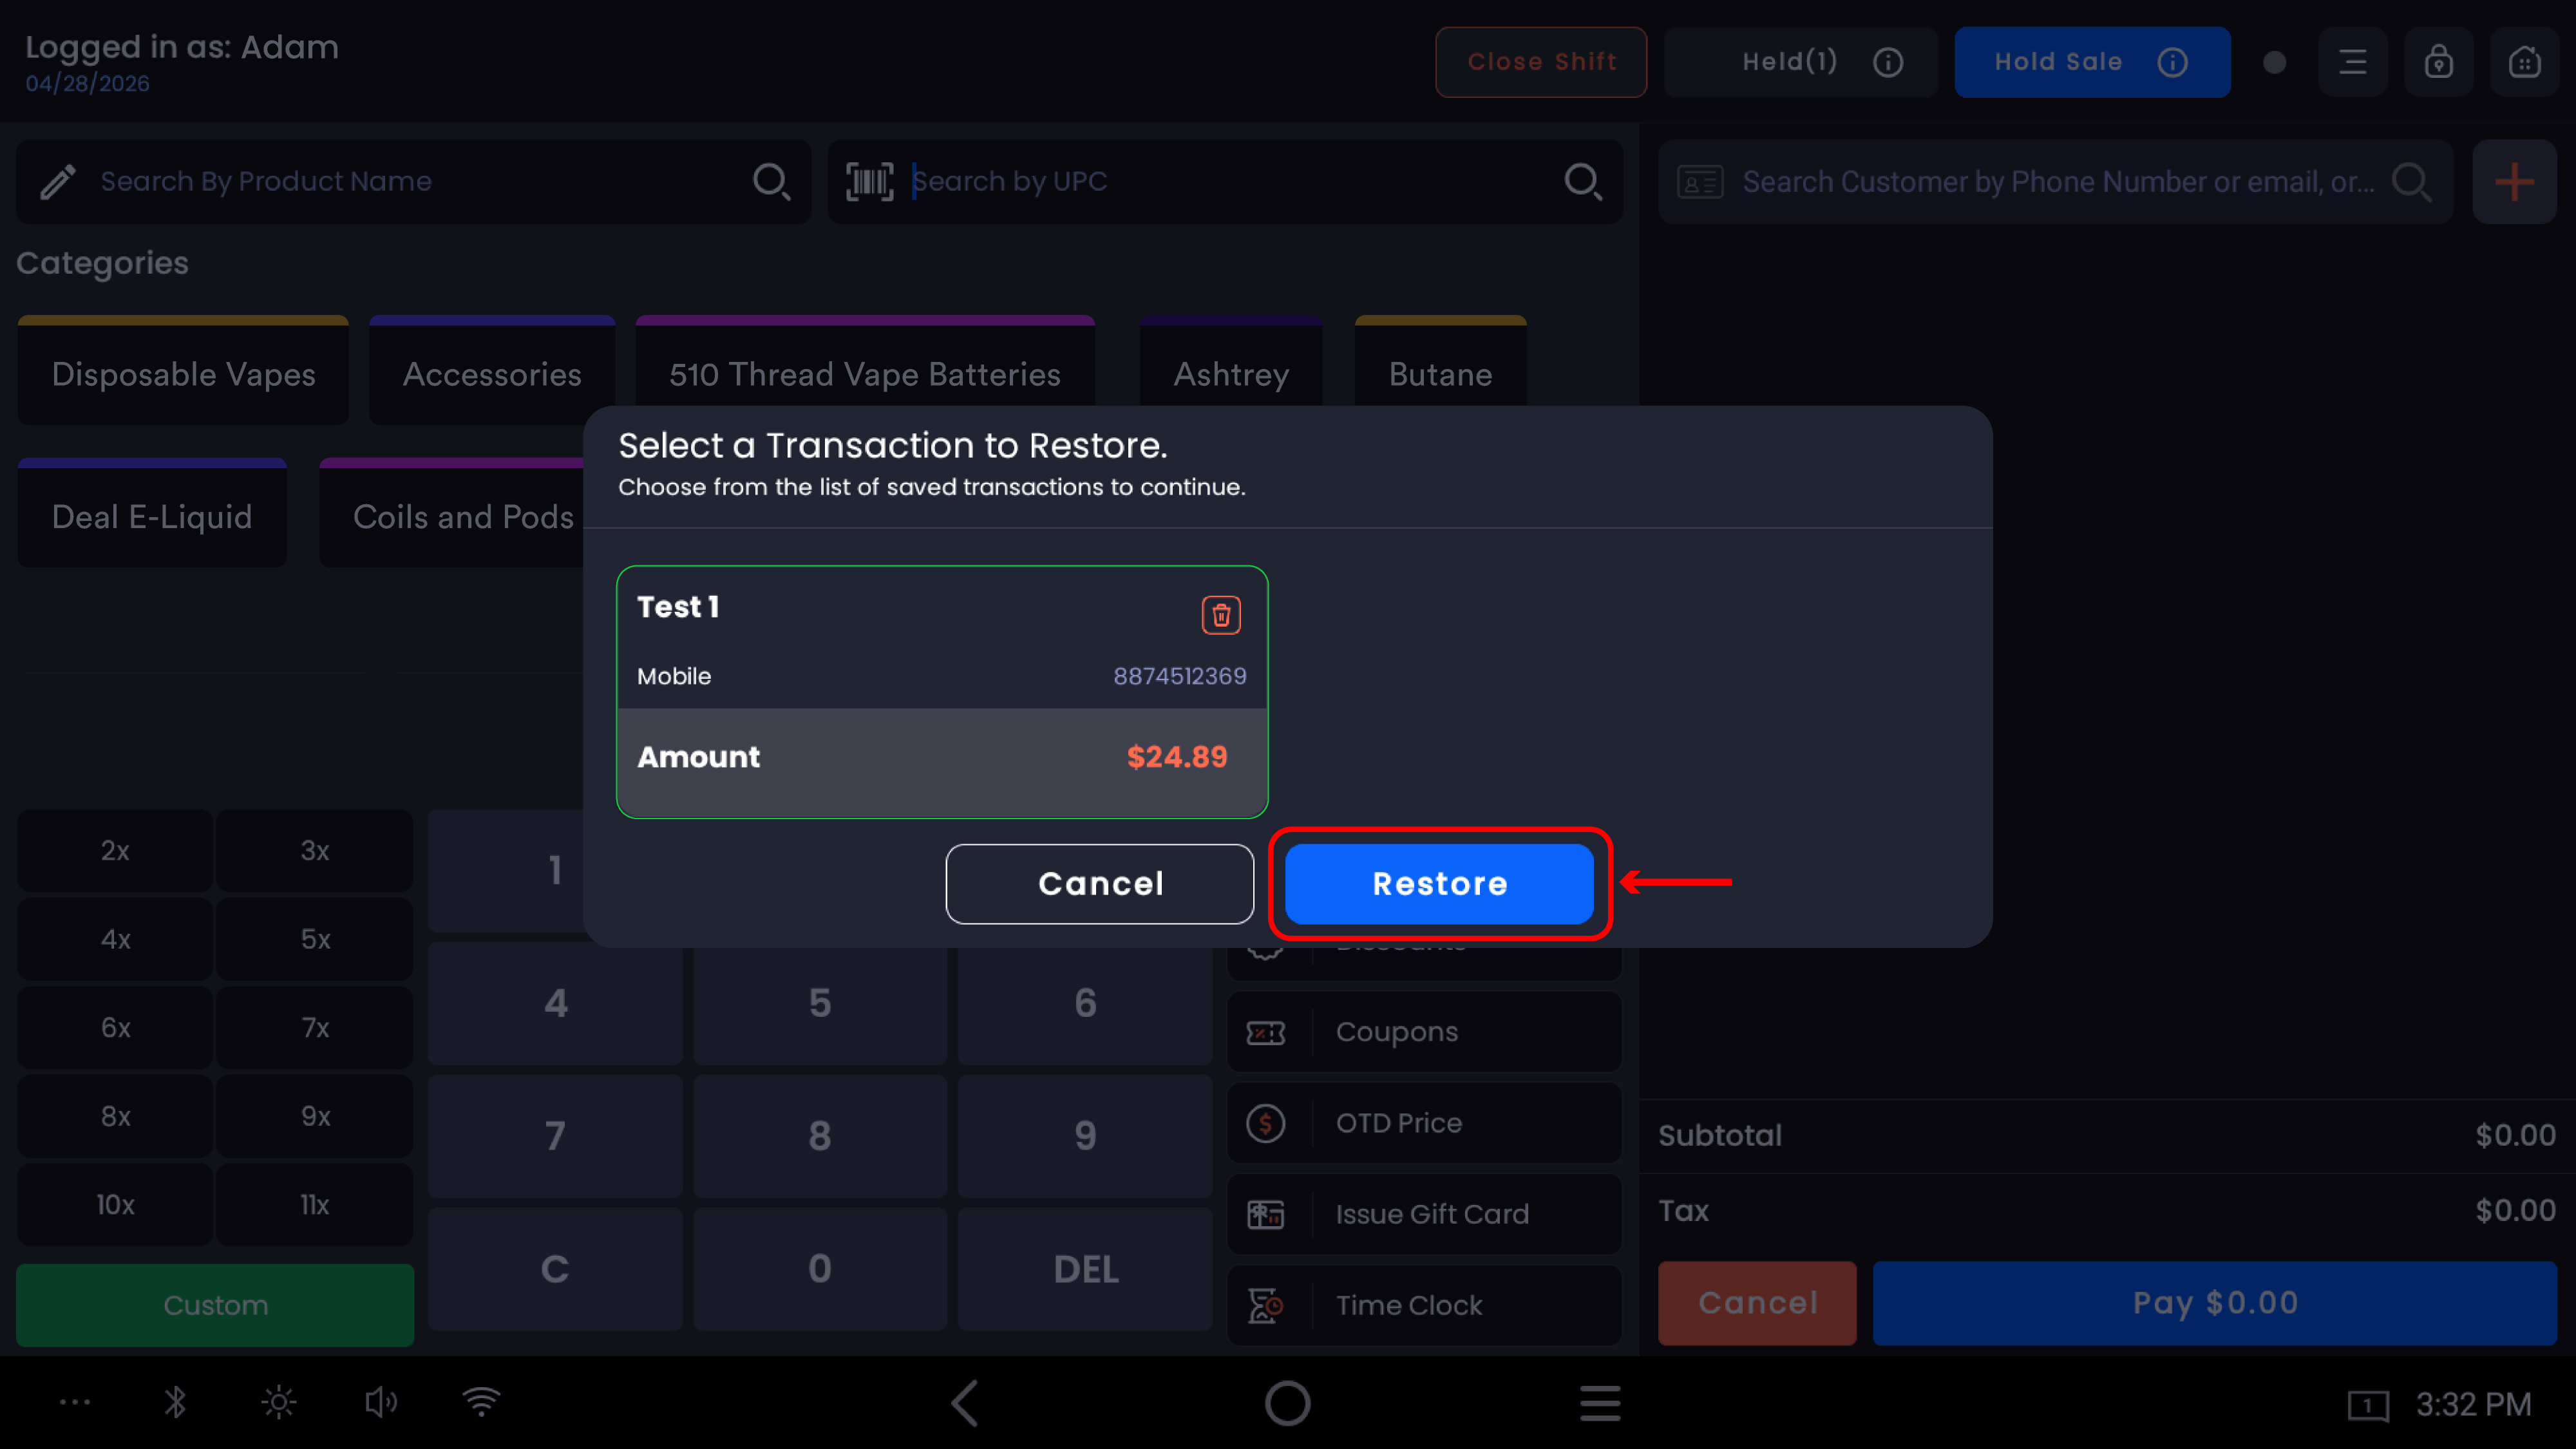This screenshot has width=2576, height=1449.
Task: Open the hamburger menu in top bar
Action: (x=2352, y=62)
